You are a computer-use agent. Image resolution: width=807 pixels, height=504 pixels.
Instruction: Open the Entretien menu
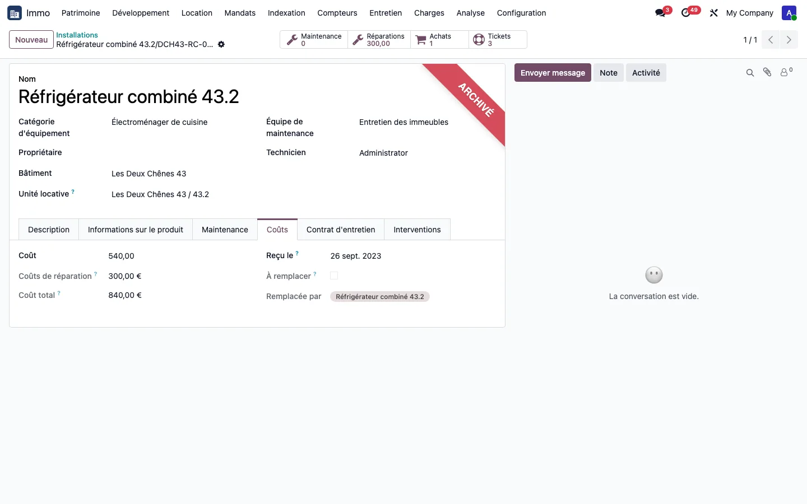(x=386, y=13)
